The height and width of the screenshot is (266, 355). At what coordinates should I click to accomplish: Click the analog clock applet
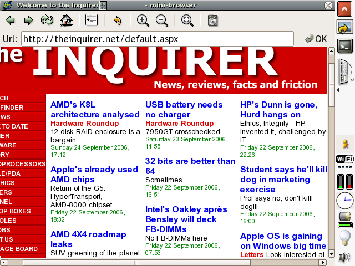pos(345,201)
